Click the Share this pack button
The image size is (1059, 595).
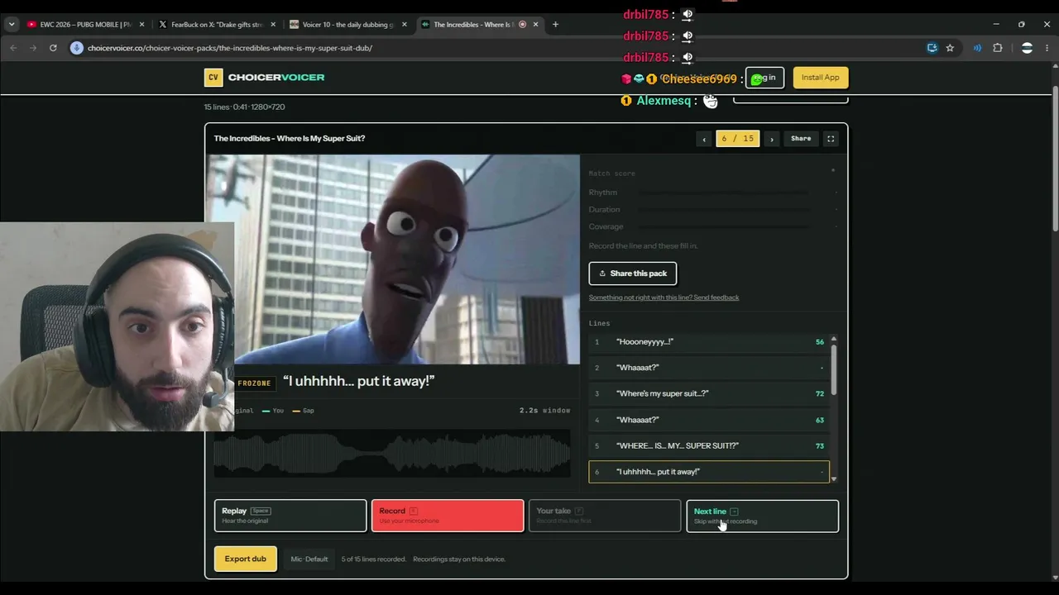pyautogui.click(x=633, y=274)
